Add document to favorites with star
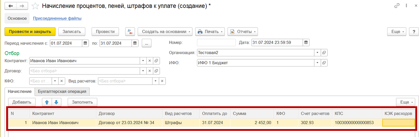This screenshot has height=137, width=419. (35, 6)
